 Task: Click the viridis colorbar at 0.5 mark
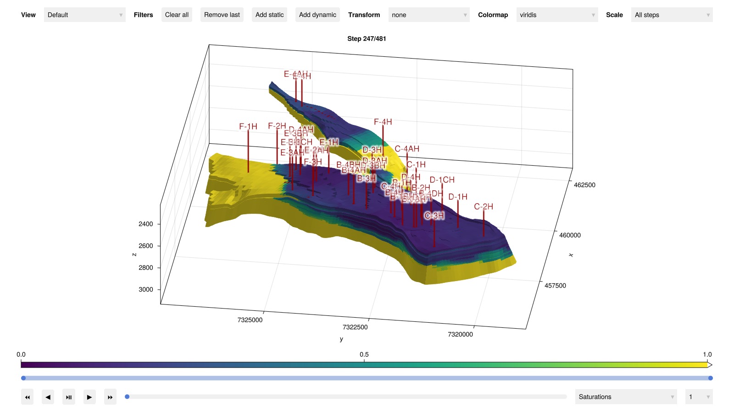tap(364, 365)
